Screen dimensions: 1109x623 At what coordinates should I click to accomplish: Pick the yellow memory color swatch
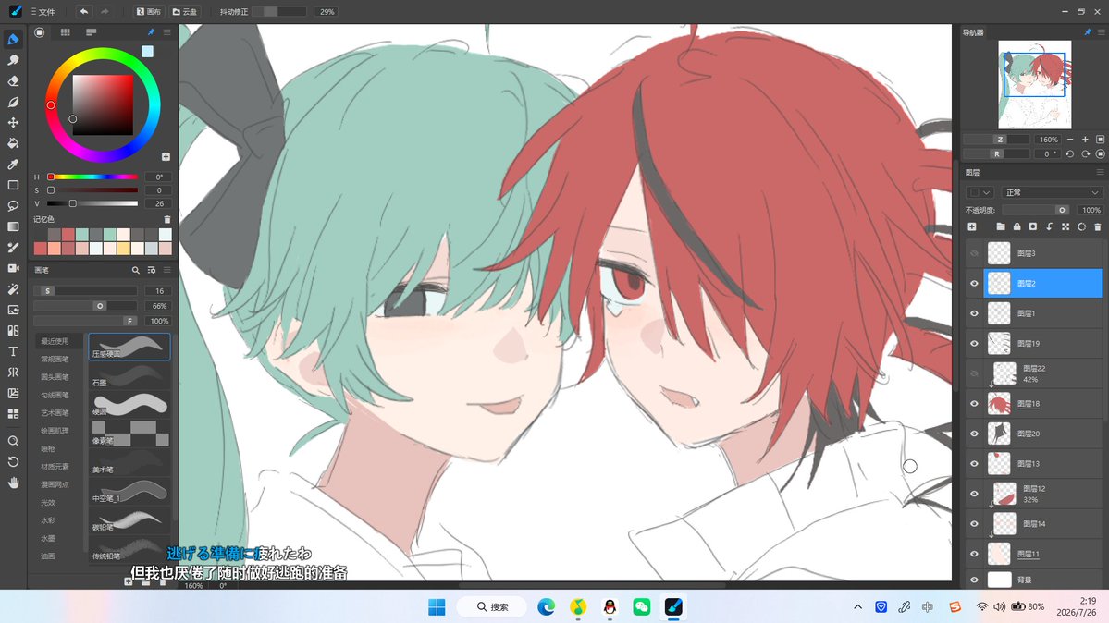click(x=124, y=249)
